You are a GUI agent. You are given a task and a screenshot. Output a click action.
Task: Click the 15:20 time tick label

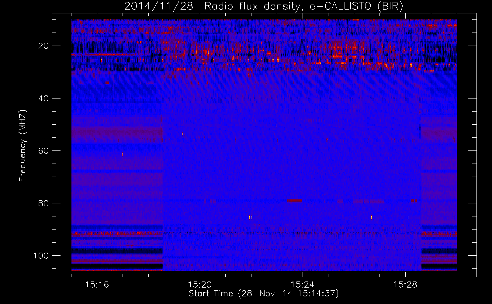click(200, 285)
